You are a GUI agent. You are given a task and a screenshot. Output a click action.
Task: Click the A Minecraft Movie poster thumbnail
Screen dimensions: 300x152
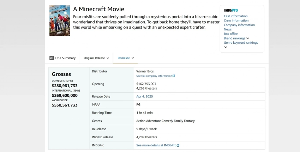(x=60, y=20)
